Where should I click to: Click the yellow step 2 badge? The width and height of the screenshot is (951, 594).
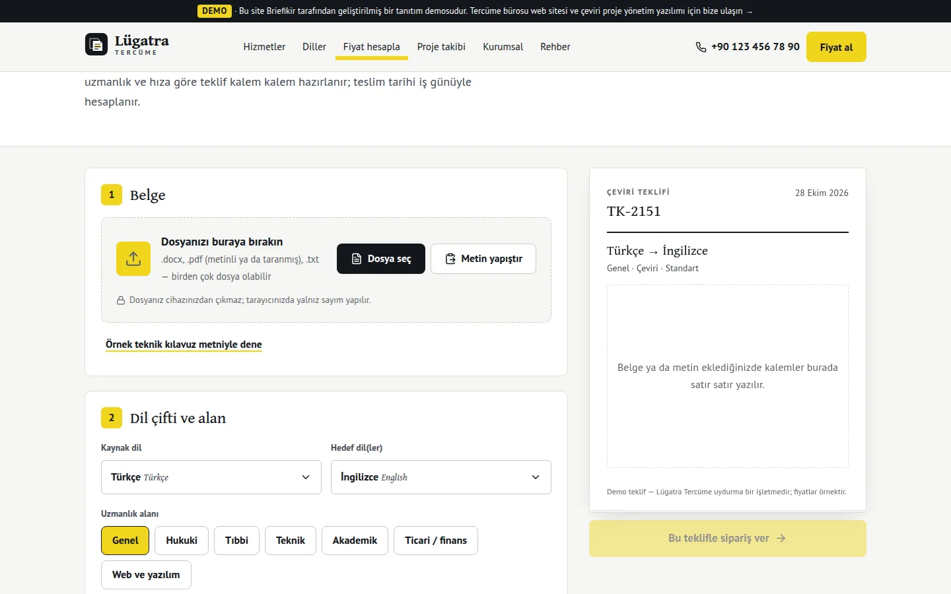point(112,418)
